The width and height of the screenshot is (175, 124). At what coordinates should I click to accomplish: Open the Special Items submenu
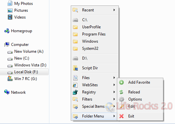pos(95,106)
